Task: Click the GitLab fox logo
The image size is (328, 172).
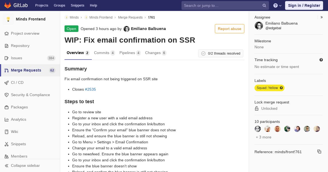Action: coord(8,5)
